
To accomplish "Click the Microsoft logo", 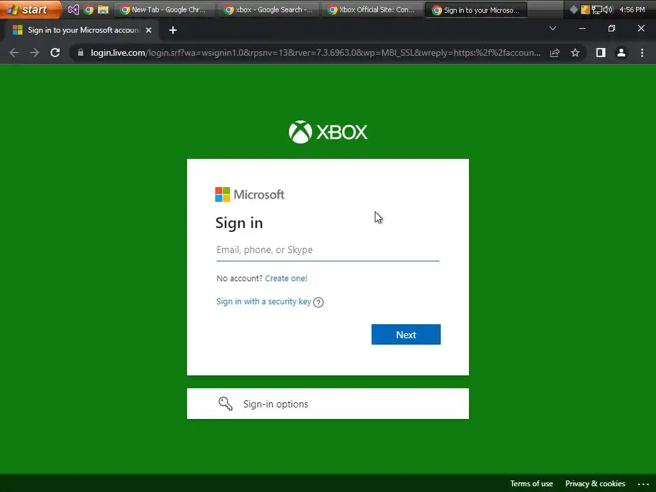I will coord(250,195).
